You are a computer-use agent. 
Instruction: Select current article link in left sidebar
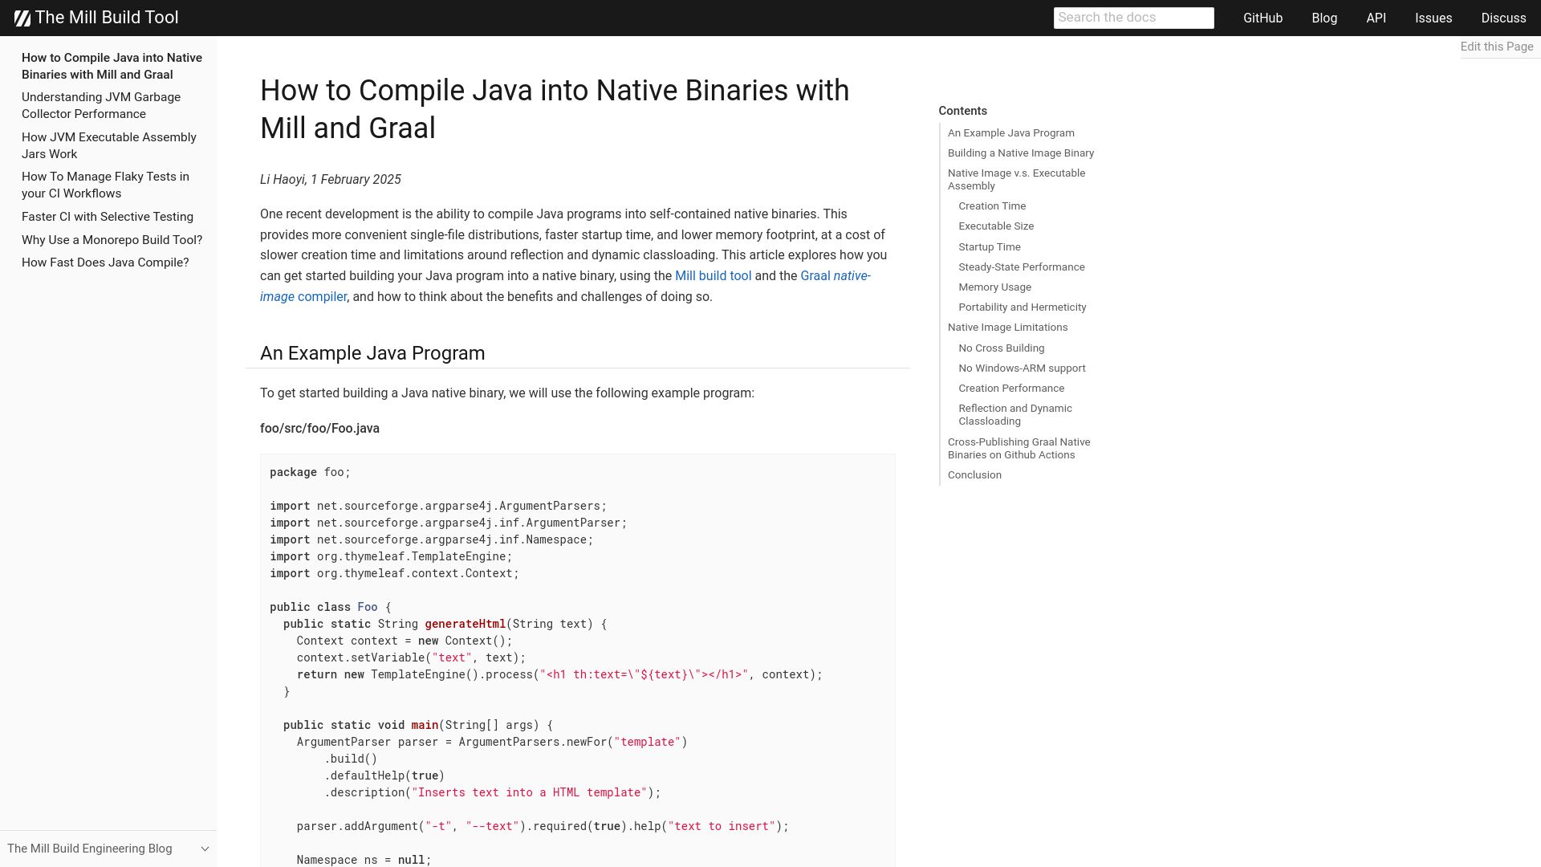(112, 66)
